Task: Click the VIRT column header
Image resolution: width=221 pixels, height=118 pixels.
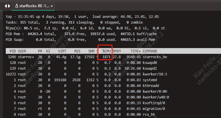Action: (x=62, y=51)
